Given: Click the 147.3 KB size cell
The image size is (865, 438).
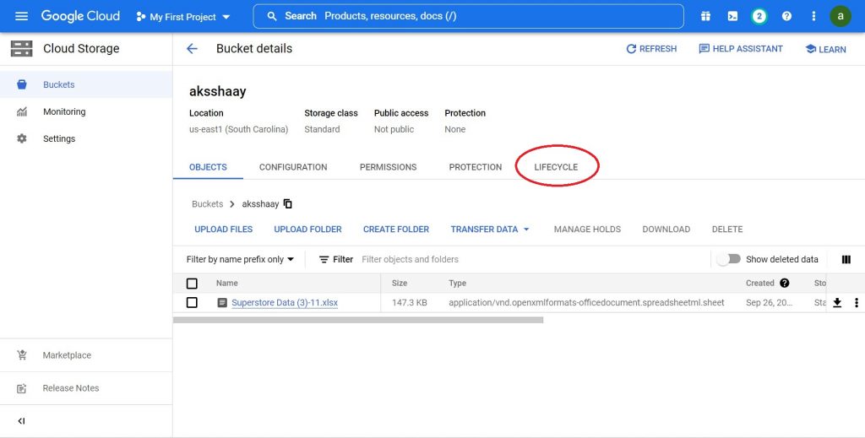Looking at the screenshot, I should pos(410,302).
